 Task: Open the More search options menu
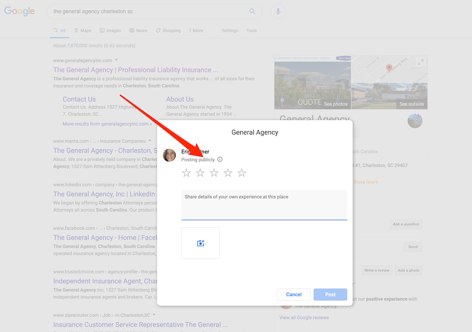(x=196, y=31)
